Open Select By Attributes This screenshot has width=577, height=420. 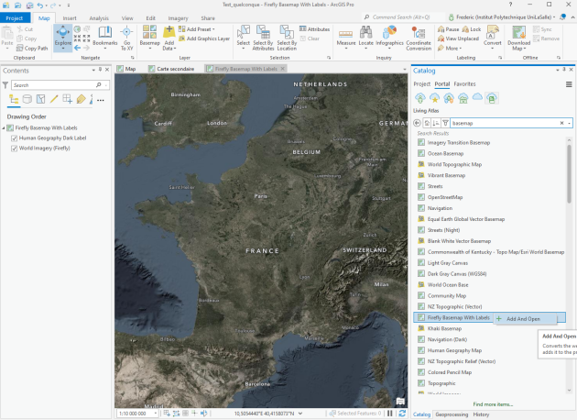[263, 38]
